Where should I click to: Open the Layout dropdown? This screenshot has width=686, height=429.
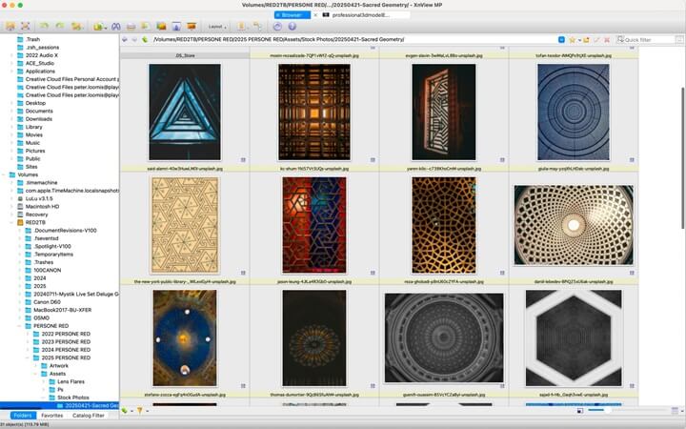pyautogui.click(x=217, y=27)
